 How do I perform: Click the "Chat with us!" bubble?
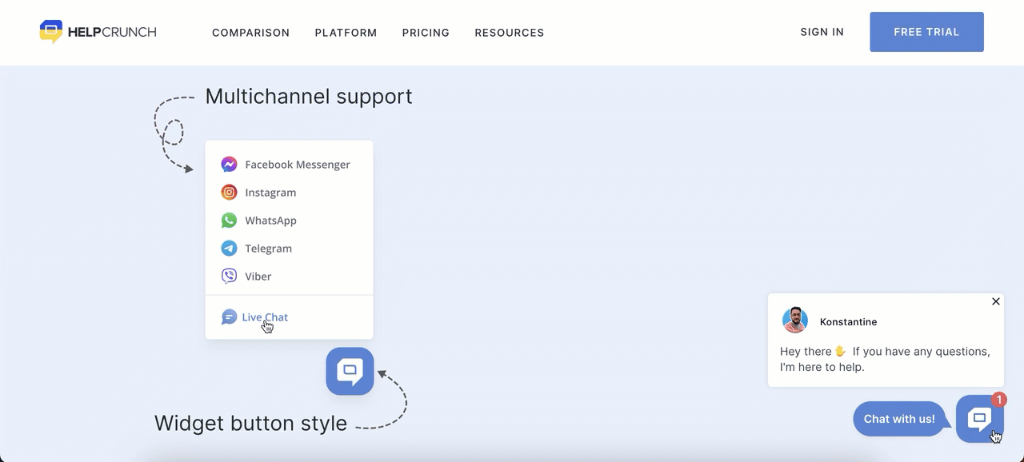(899, 419)
